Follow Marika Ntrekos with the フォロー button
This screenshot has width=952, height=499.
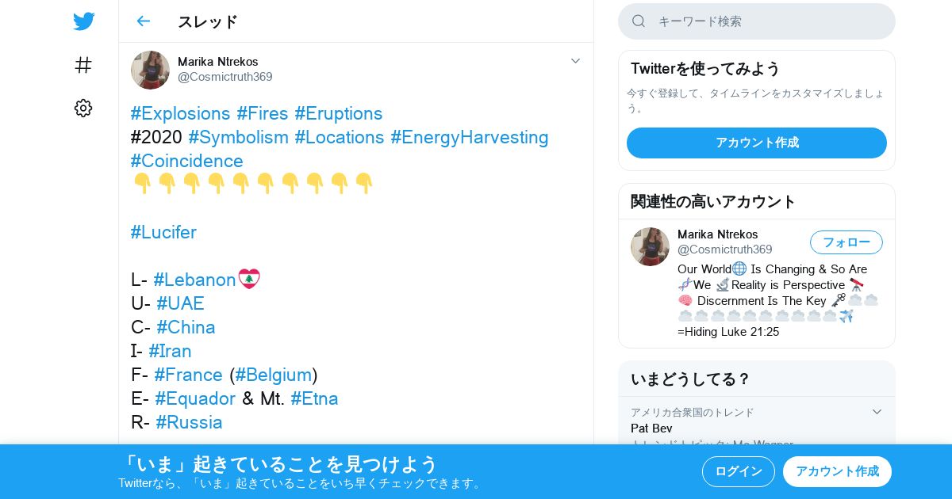pos(846,242)
